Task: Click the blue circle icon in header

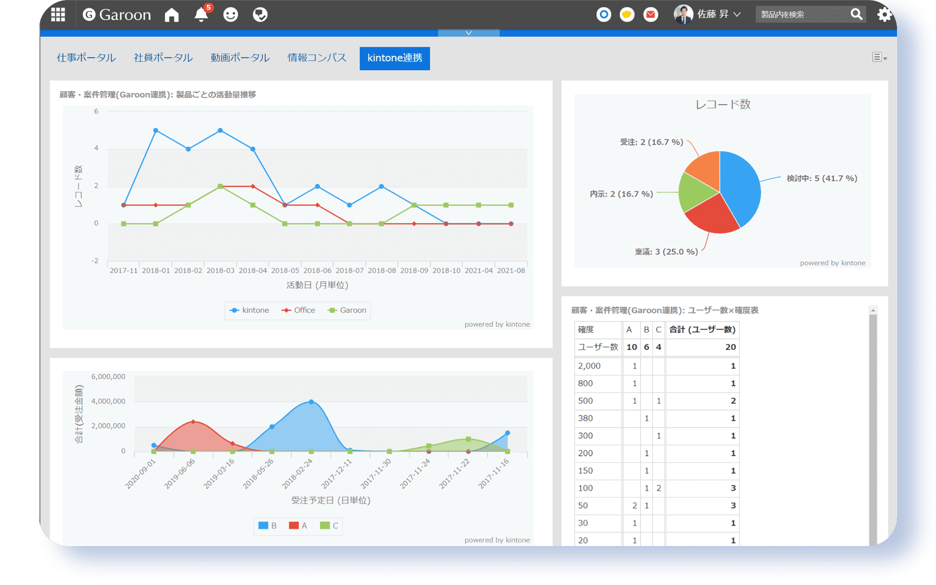Action: click(604, 15)
